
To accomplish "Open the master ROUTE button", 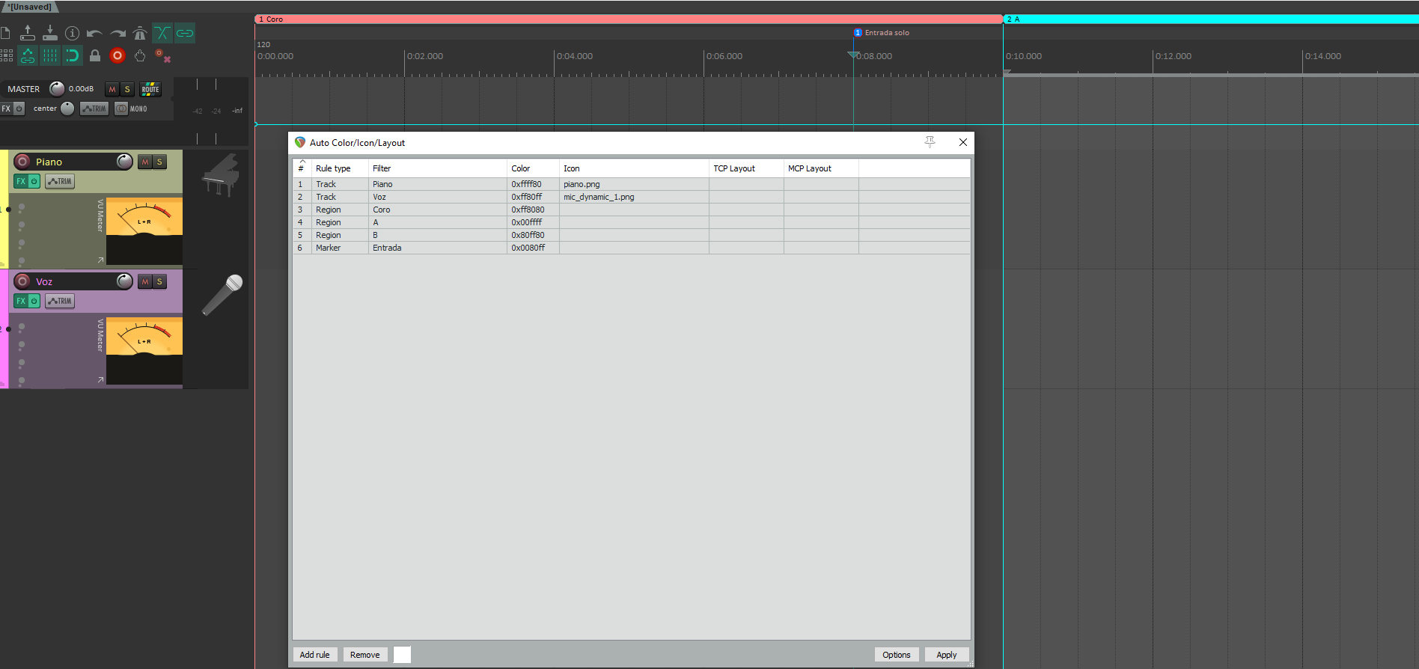I will [x=150, y=89].
